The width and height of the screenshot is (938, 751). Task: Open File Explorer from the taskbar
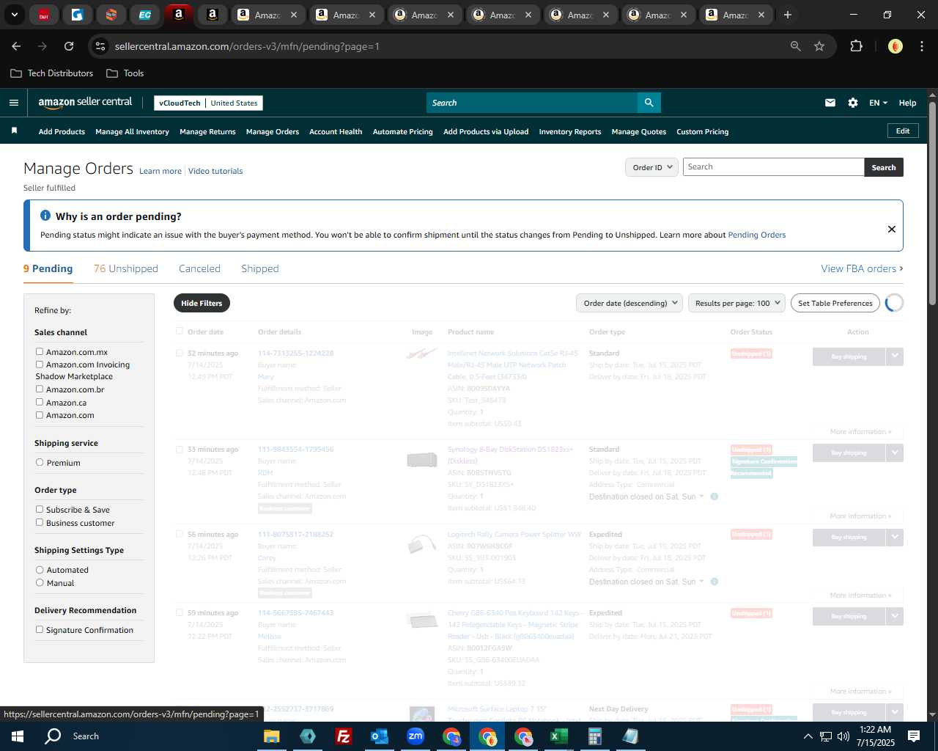[272, 736]
